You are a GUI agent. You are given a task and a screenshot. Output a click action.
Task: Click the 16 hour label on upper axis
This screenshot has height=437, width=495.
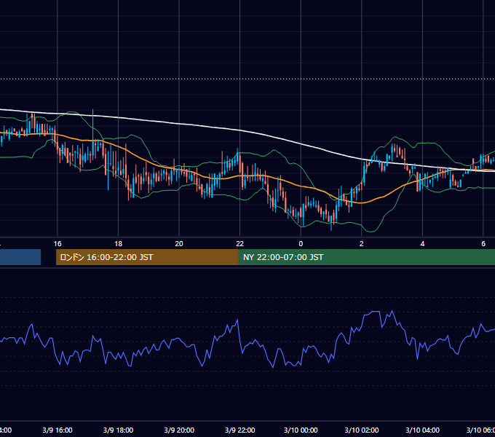point(58,243)
